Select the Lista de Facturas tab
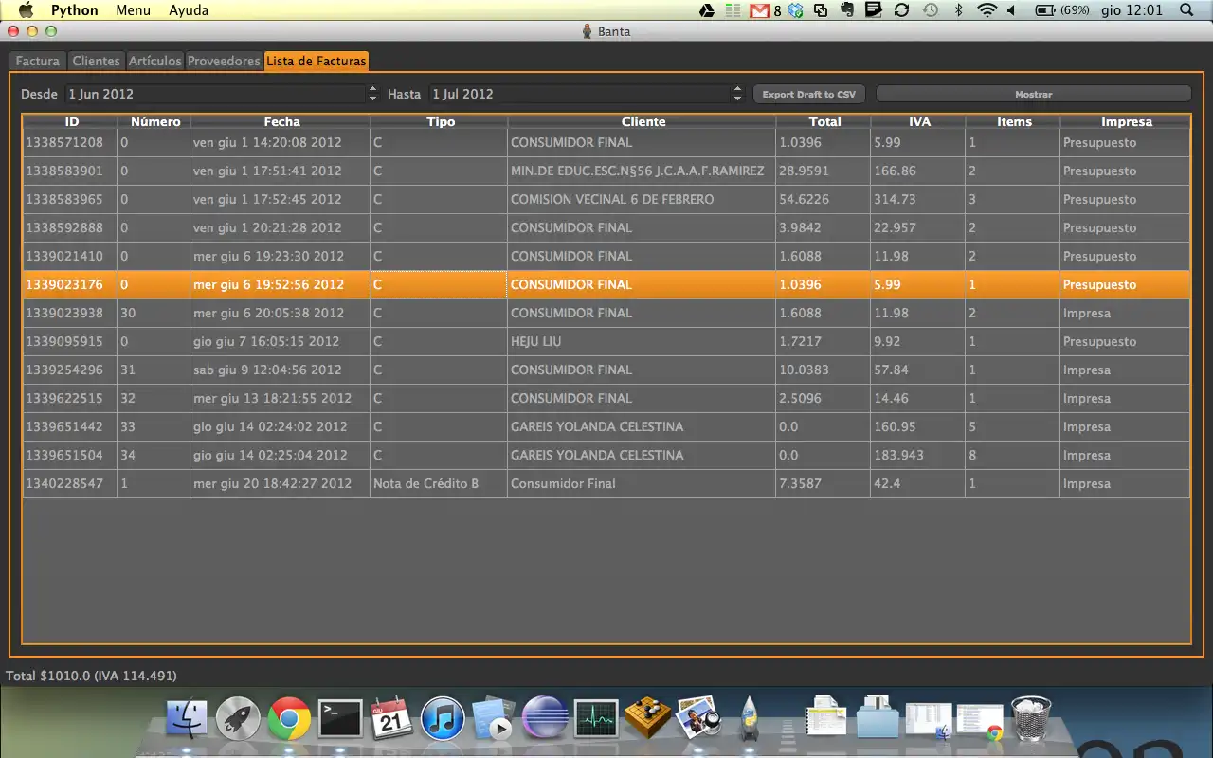Image resolution: width=1213 pixels, height=758 pixels. point(317,61)
